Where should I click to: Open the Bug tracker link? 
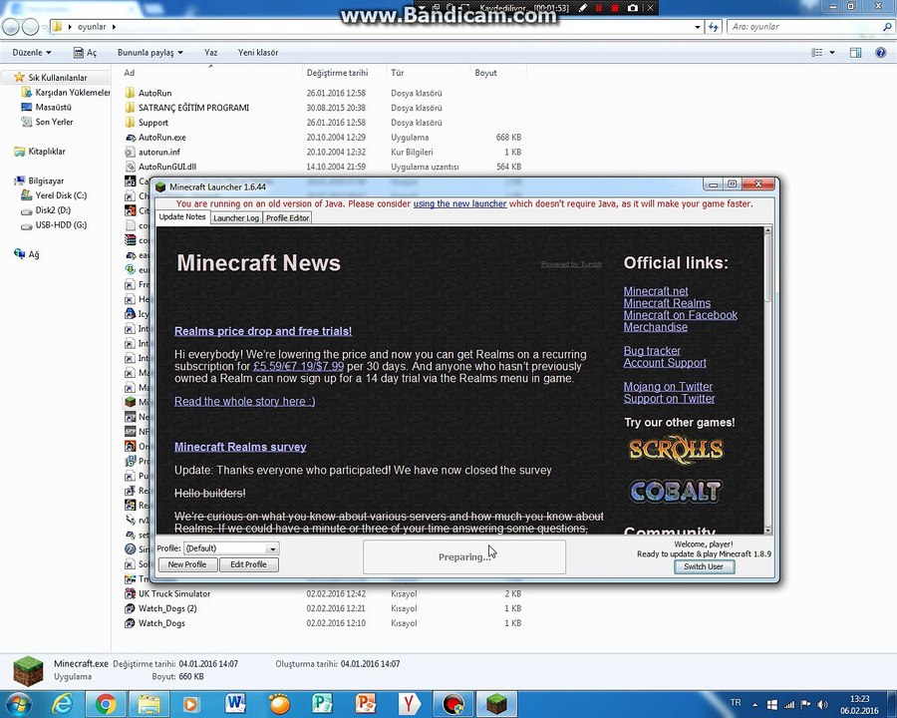pyautogui.click(x=652, y=350)
